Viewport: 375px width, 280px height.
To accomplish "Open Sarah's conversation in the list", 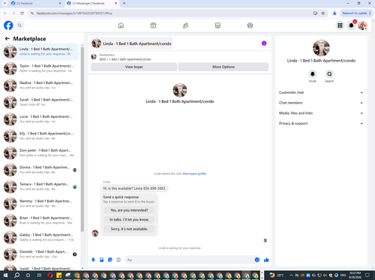I will pyautogui.click(x=40, y=102).
